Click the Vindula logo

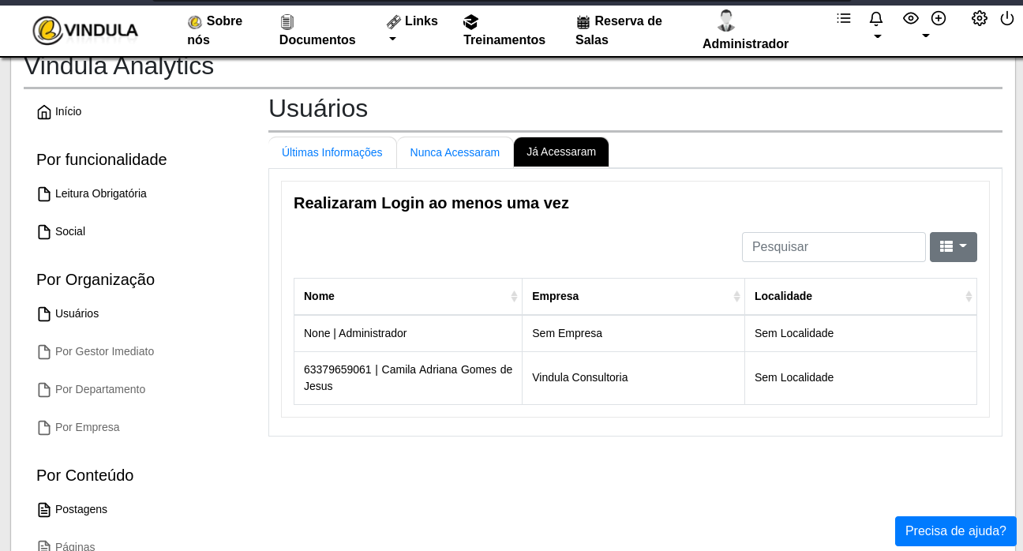coord(85,31)
